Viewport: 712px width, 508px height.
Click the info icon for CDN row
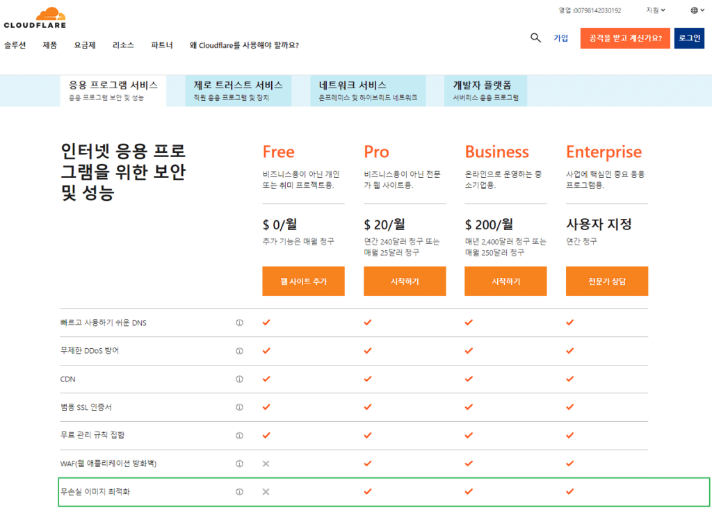tap(239, 379)
